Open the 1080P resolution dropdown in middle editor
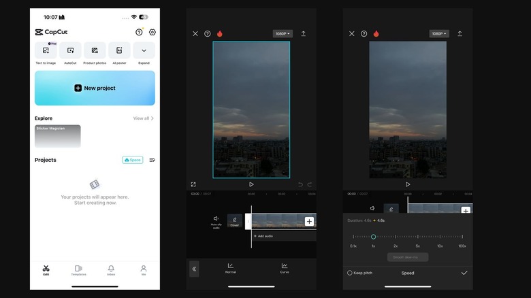 [283, 33]
